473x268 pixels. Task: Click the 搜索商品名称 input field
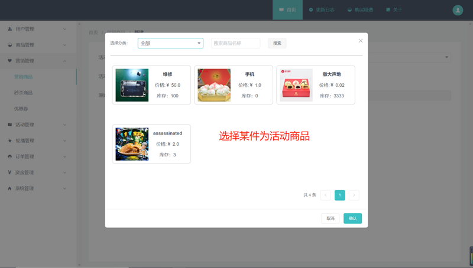pos(235,43)
